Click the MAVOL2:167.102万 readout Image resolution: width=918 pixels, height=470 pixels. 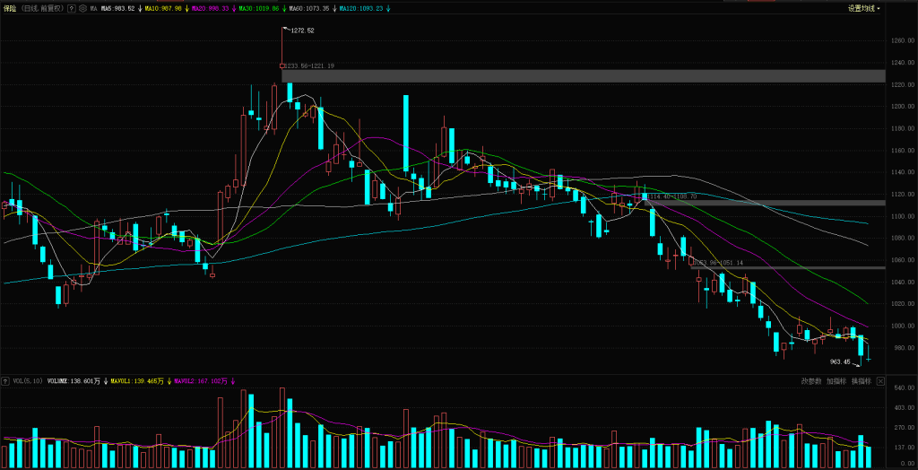pyautogui.click(x=201, y=381)
